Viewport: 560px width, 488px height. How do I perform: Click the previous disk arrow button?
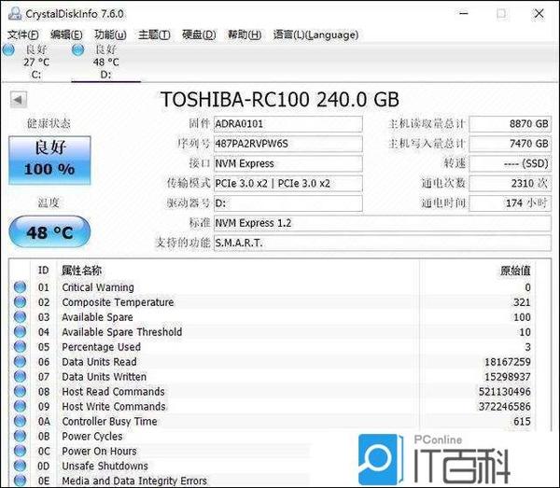tap(19, 100)
